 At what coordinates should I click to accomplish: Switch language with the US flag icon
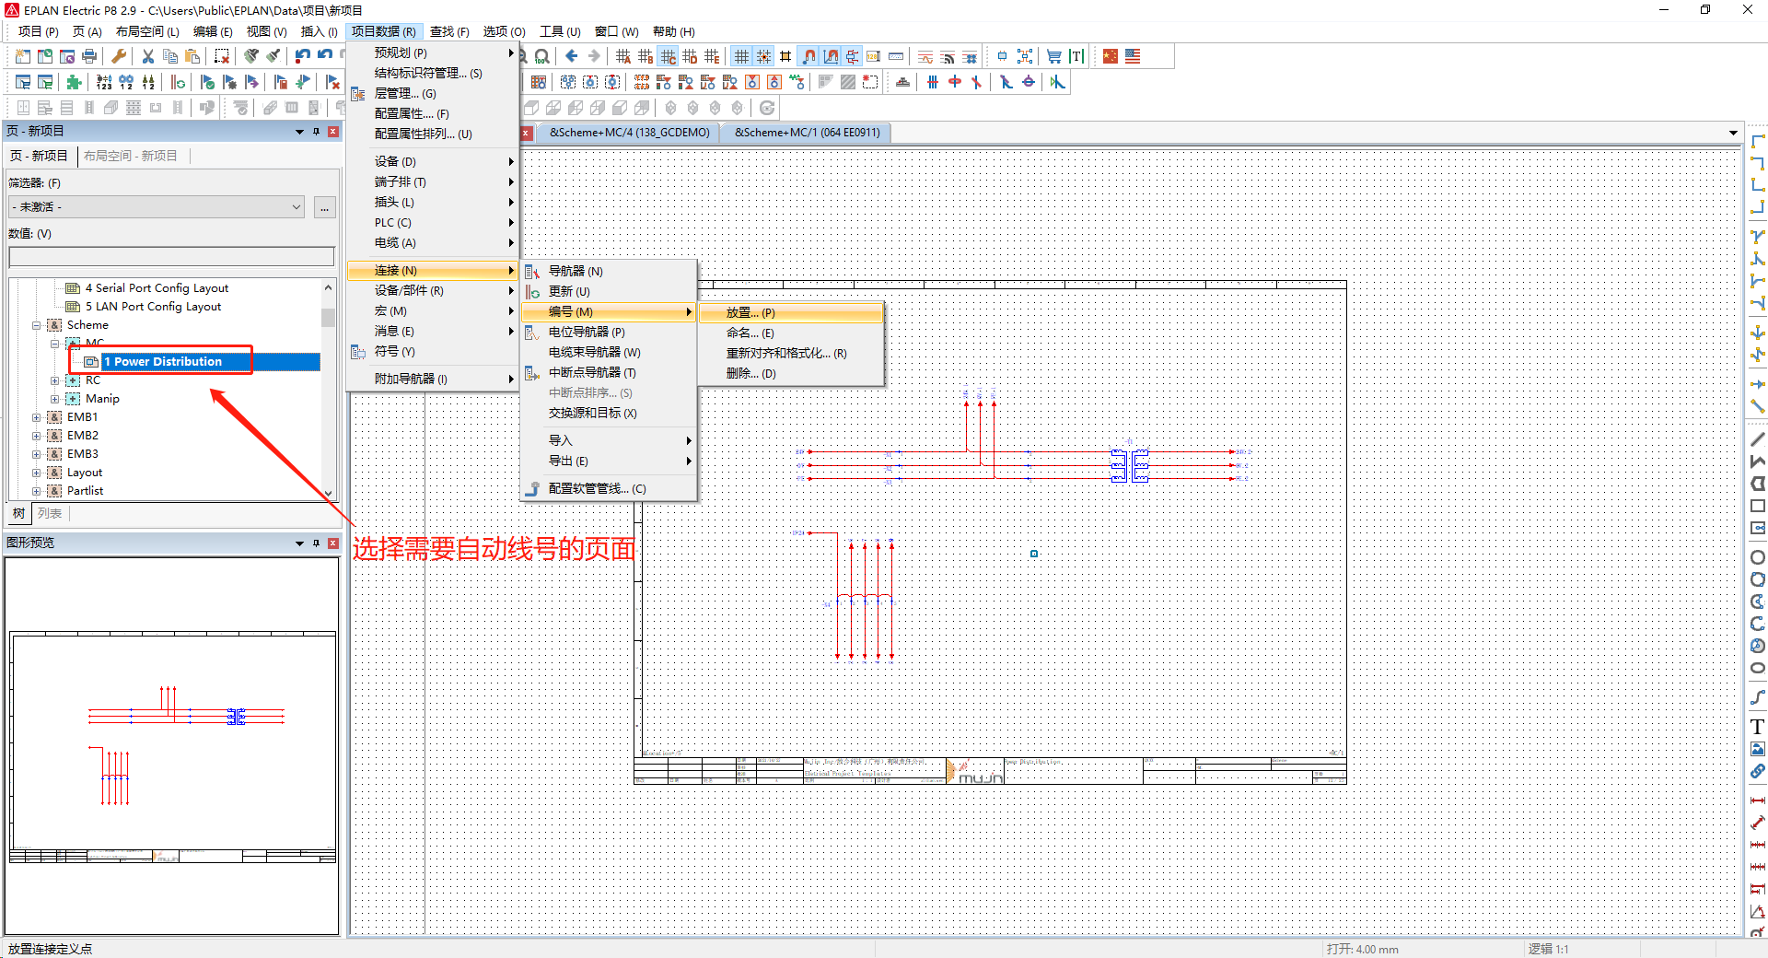coord(1133,56)
